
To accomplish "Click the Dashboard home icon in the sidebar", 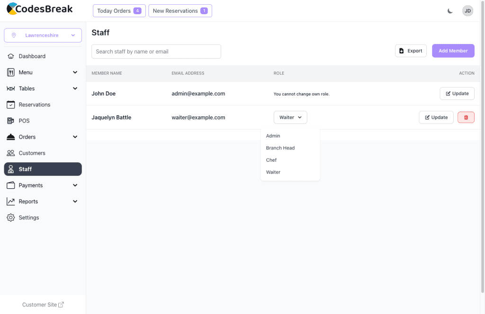I will [x=11, y=56].
